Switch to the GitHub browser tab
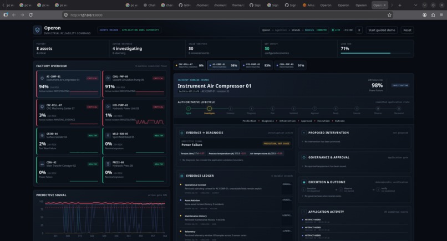This screenshot has height=241, width=447. point(185,5)
